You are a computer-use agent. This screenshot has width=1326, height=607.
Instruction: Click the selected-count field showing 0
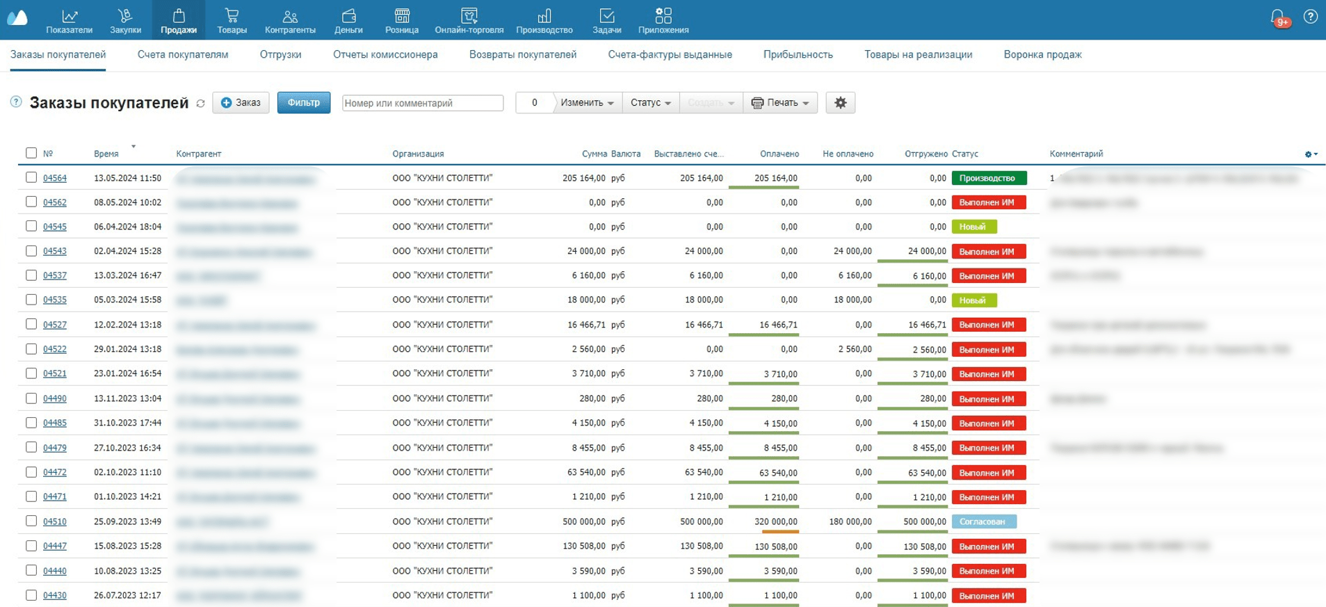point(534,103)
